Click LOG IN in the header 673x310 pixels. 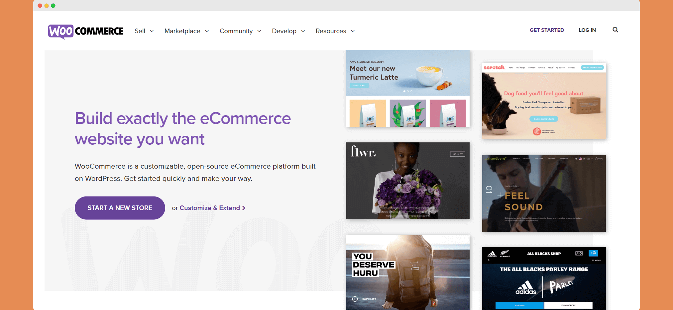587,30
